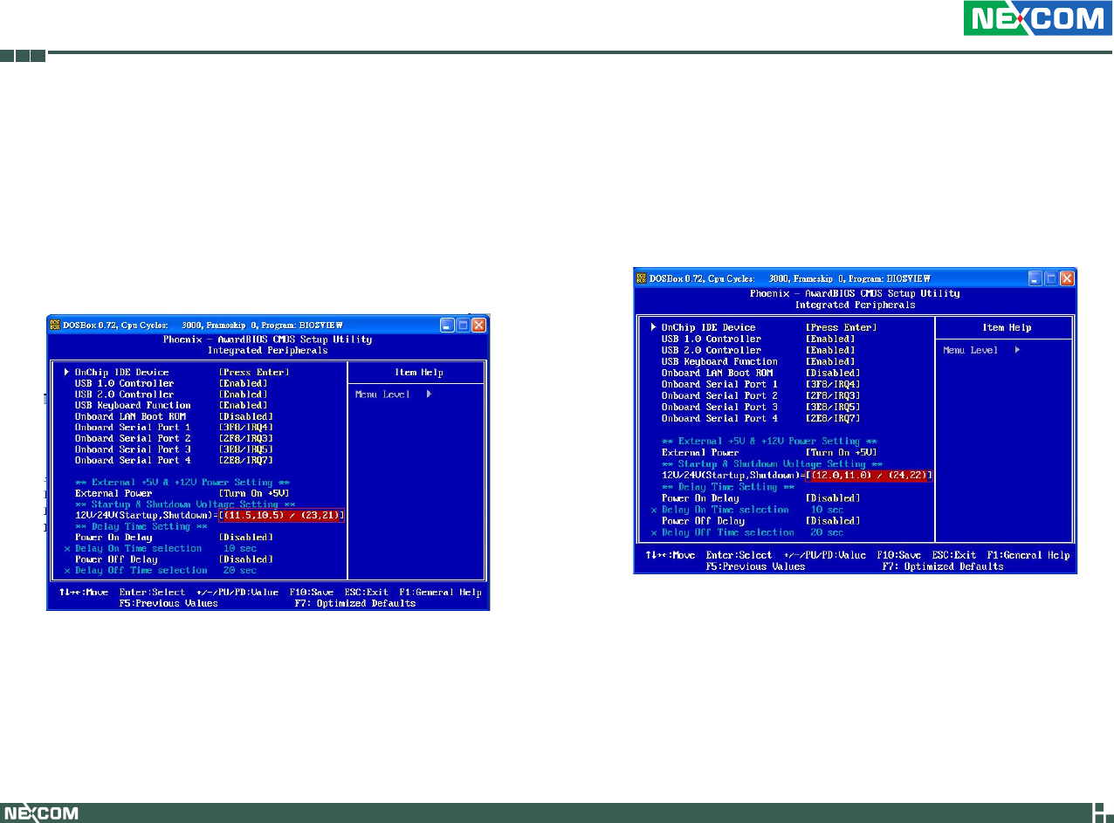
Task: Click F10:Save hint in right window
Action: coord(899,555)
